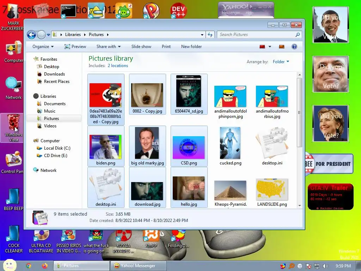Viewport: 361px width, 271px height.
Task: Open the DEV C++ desktop icon
Action: click(178, 10)
